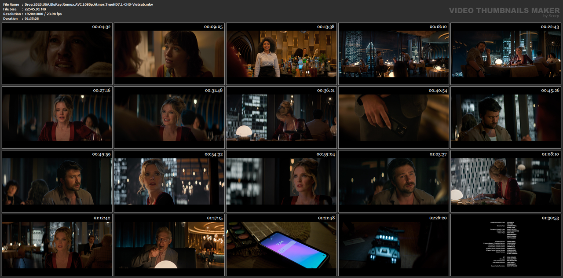Viewport: 563px width, 278px height.
Task: Select the 00:18:10 restaurant skyline thumbnail
Action: point(394,54)
